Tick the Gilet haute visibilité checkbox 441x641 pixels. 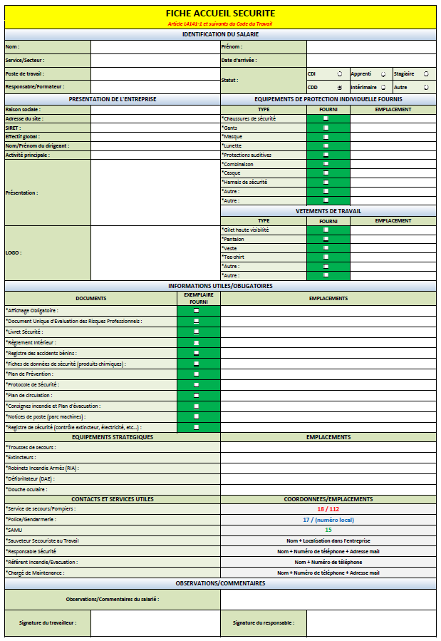coord(326,230)
